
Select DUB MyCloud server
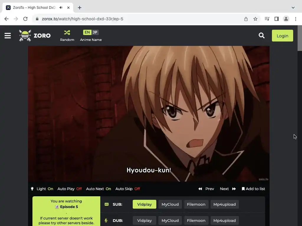click(x=170, y=220)
